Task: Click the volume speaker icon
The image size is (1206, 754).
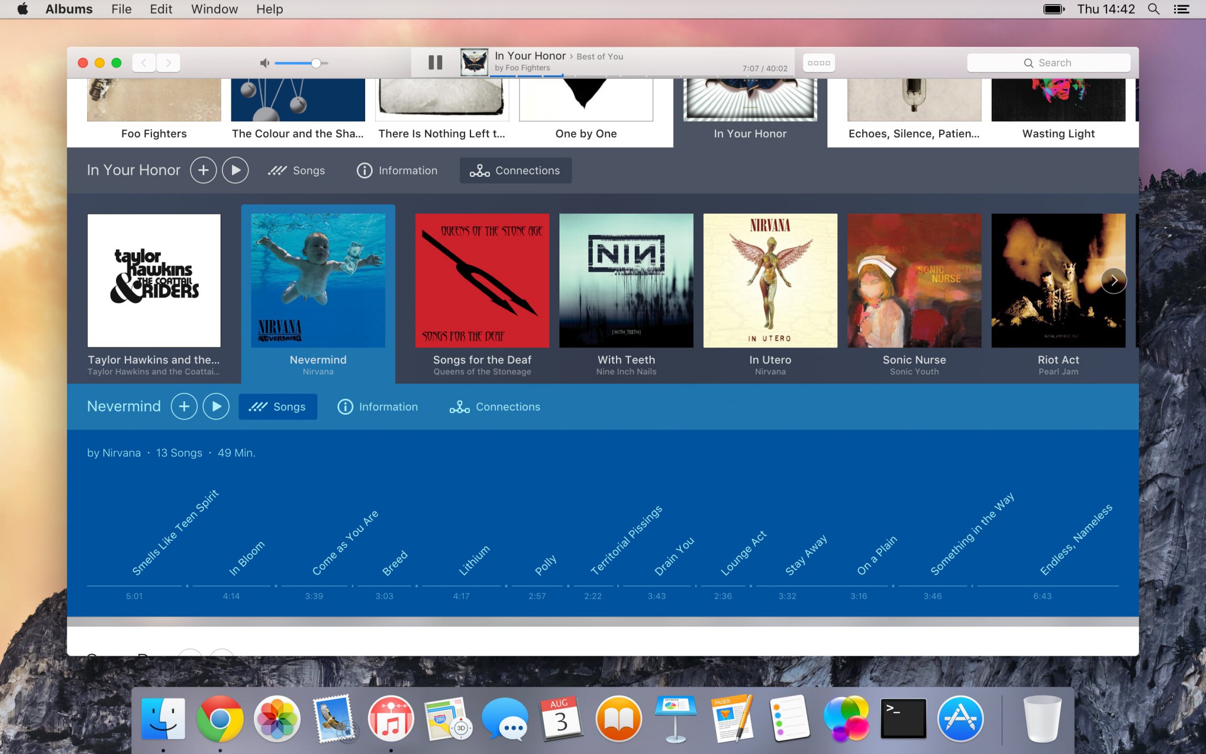Action: (265, 63)
